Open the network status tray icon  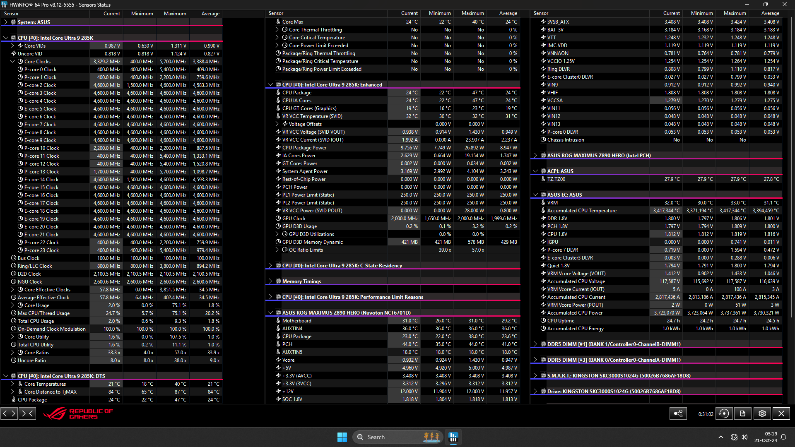(734, 437)
